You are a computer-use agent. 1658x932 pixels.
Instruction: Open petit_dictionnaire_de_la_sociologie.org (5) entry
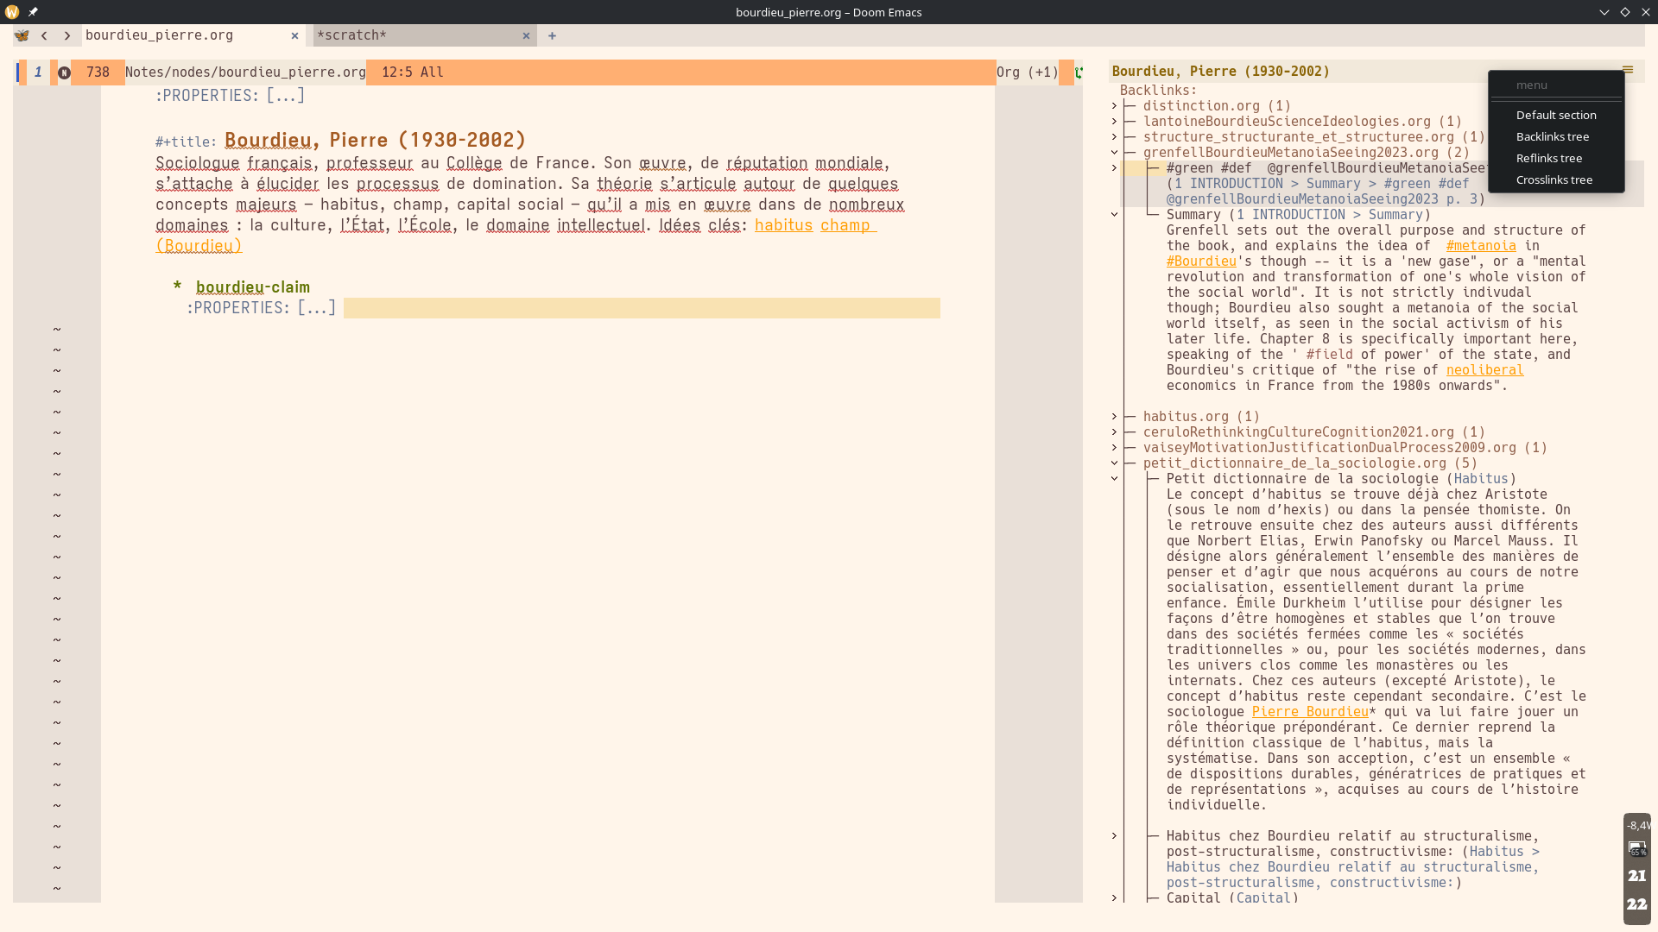[x=1310, y=463]
